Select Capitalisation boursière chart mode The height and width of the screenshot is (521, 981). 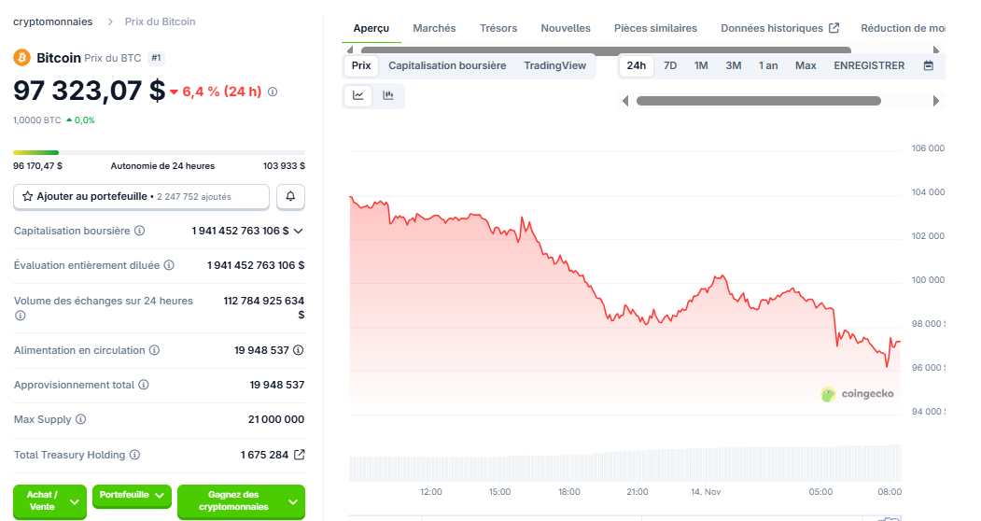[x=447, y=65]
